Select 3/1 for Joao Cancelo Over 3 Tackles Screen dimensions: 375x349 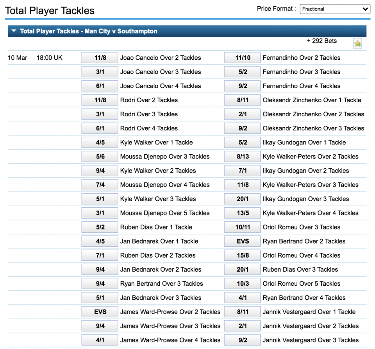click(100, 72)
